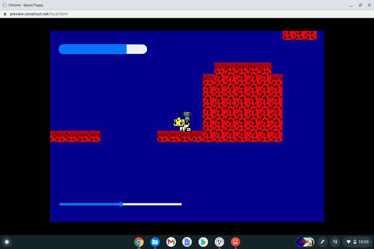Click the 'Chrome - Space Puppy' window title
Viewport: 374px width, 249px height.
26,5
